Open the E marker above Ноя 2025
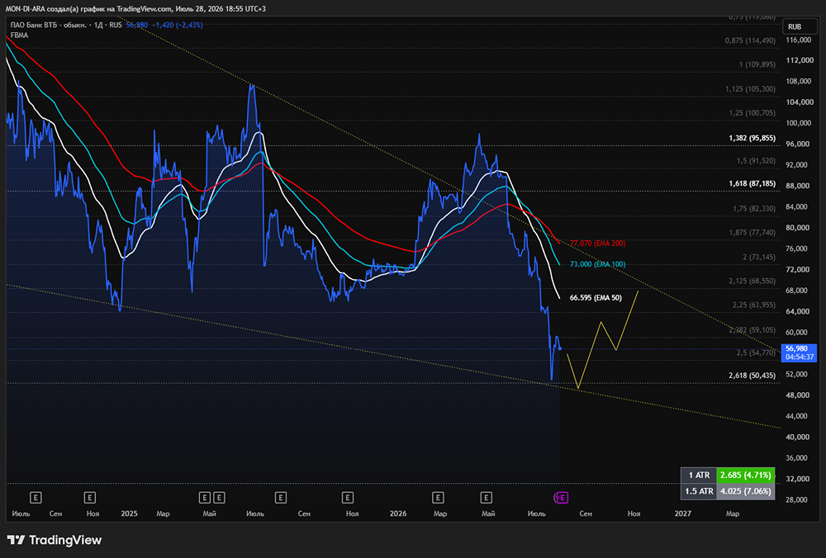826x558 pixels. (347, 498)
